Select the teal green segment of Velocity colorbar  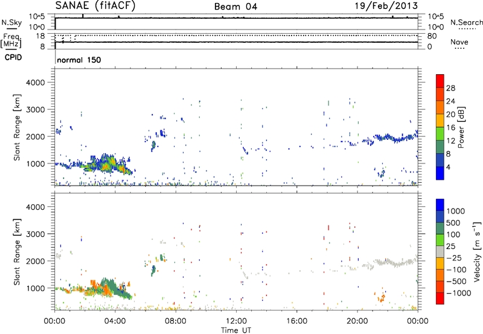440,228
